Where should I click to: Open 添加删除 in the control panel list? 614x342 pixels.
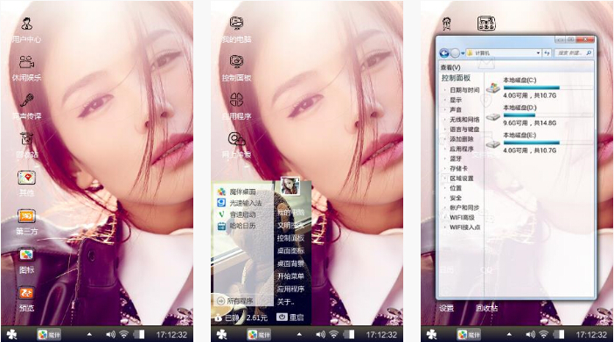[462, 139]
